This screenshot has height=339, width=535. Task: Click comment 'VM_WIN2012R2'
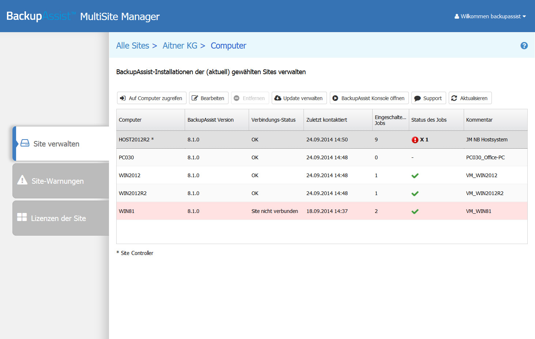(485, 193)
